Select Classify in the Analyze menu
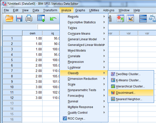This screenshot has width=156, height=123. pos(84,73)
